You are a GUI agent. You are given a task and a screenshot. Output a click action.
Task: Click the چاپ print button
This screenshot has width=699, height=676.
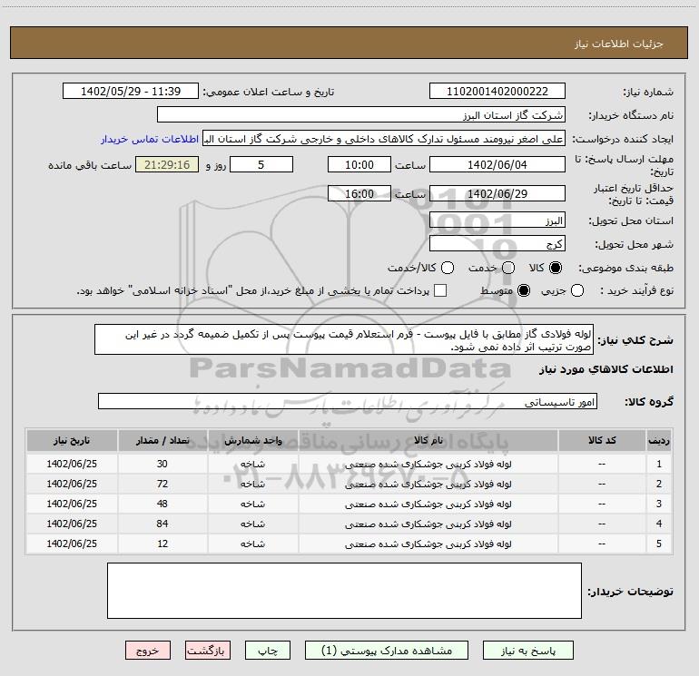268,651
